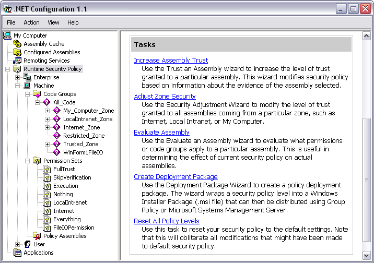Click the Permission Sets folder icon

(x=37, y=161)
